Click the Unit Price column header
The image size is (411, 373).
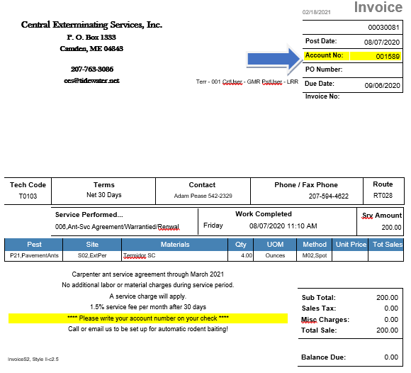tap(351, 245)
